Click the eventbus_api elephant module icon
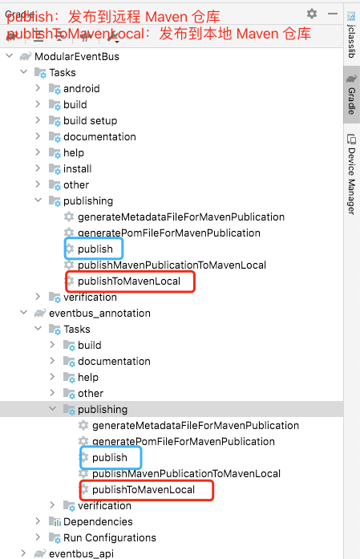This screenshot has width=360, height=559. click(40, 553)
